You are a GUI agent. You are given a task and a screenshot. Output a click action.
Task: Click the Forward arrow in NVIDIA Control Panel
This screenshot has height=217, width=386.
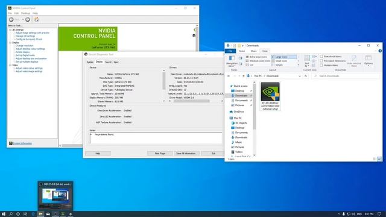pos(28,19)
